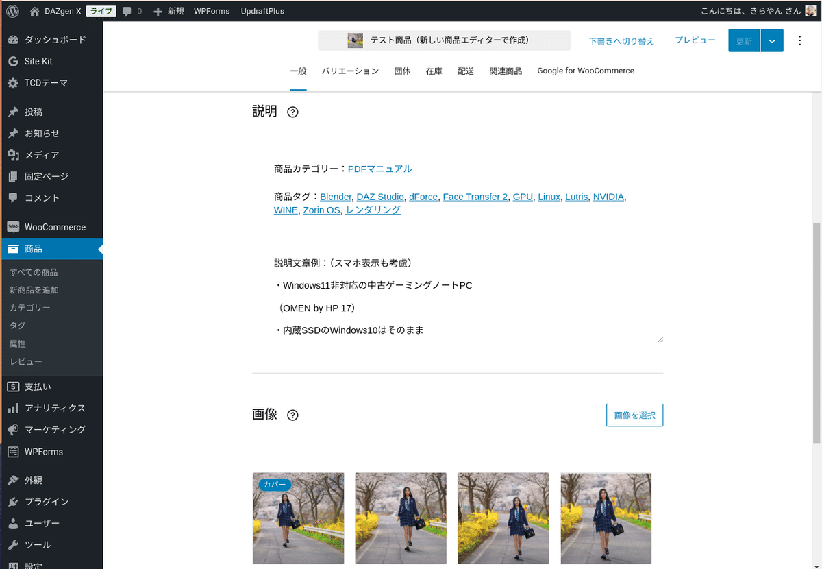Open WPForms in the admin bar

pyautogui.click(x=212, y=11)
